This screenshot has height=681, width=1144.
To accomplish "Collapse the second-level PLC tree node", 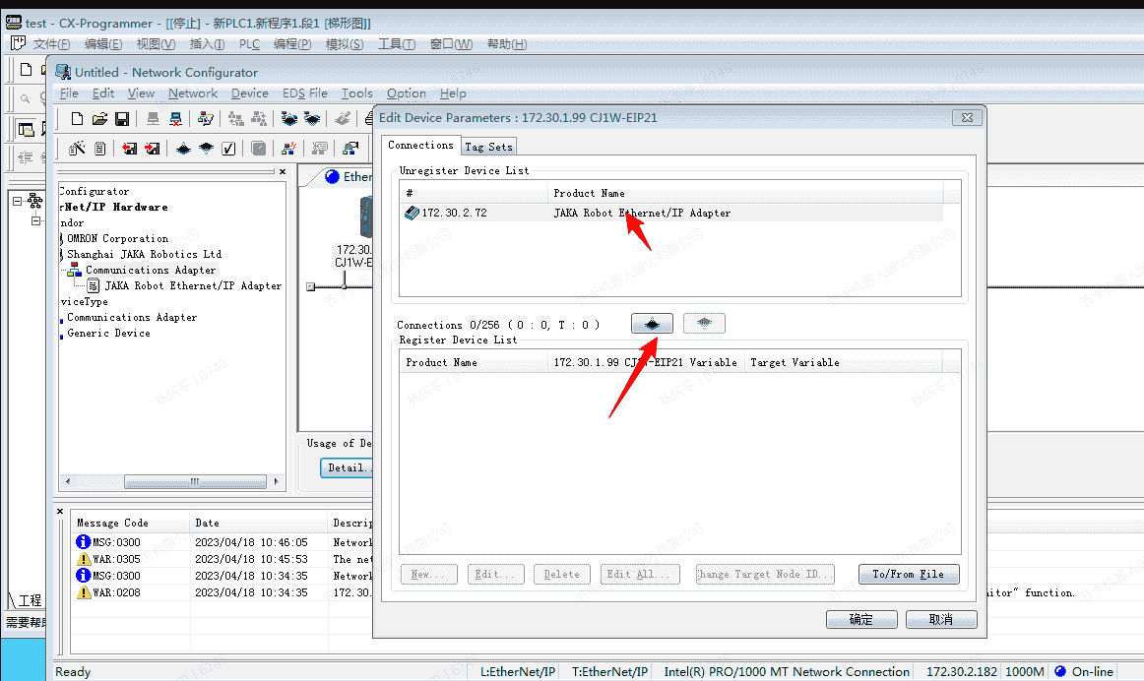I will 36,220.
